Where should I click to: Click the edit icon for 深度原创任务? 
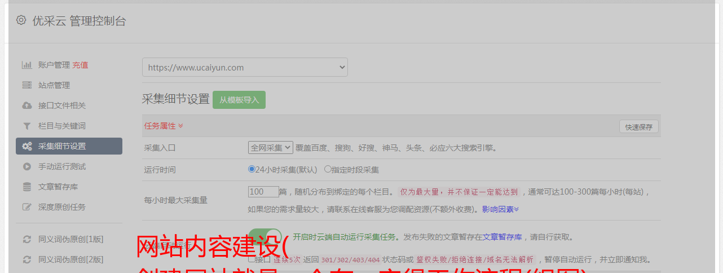point(27,207)
